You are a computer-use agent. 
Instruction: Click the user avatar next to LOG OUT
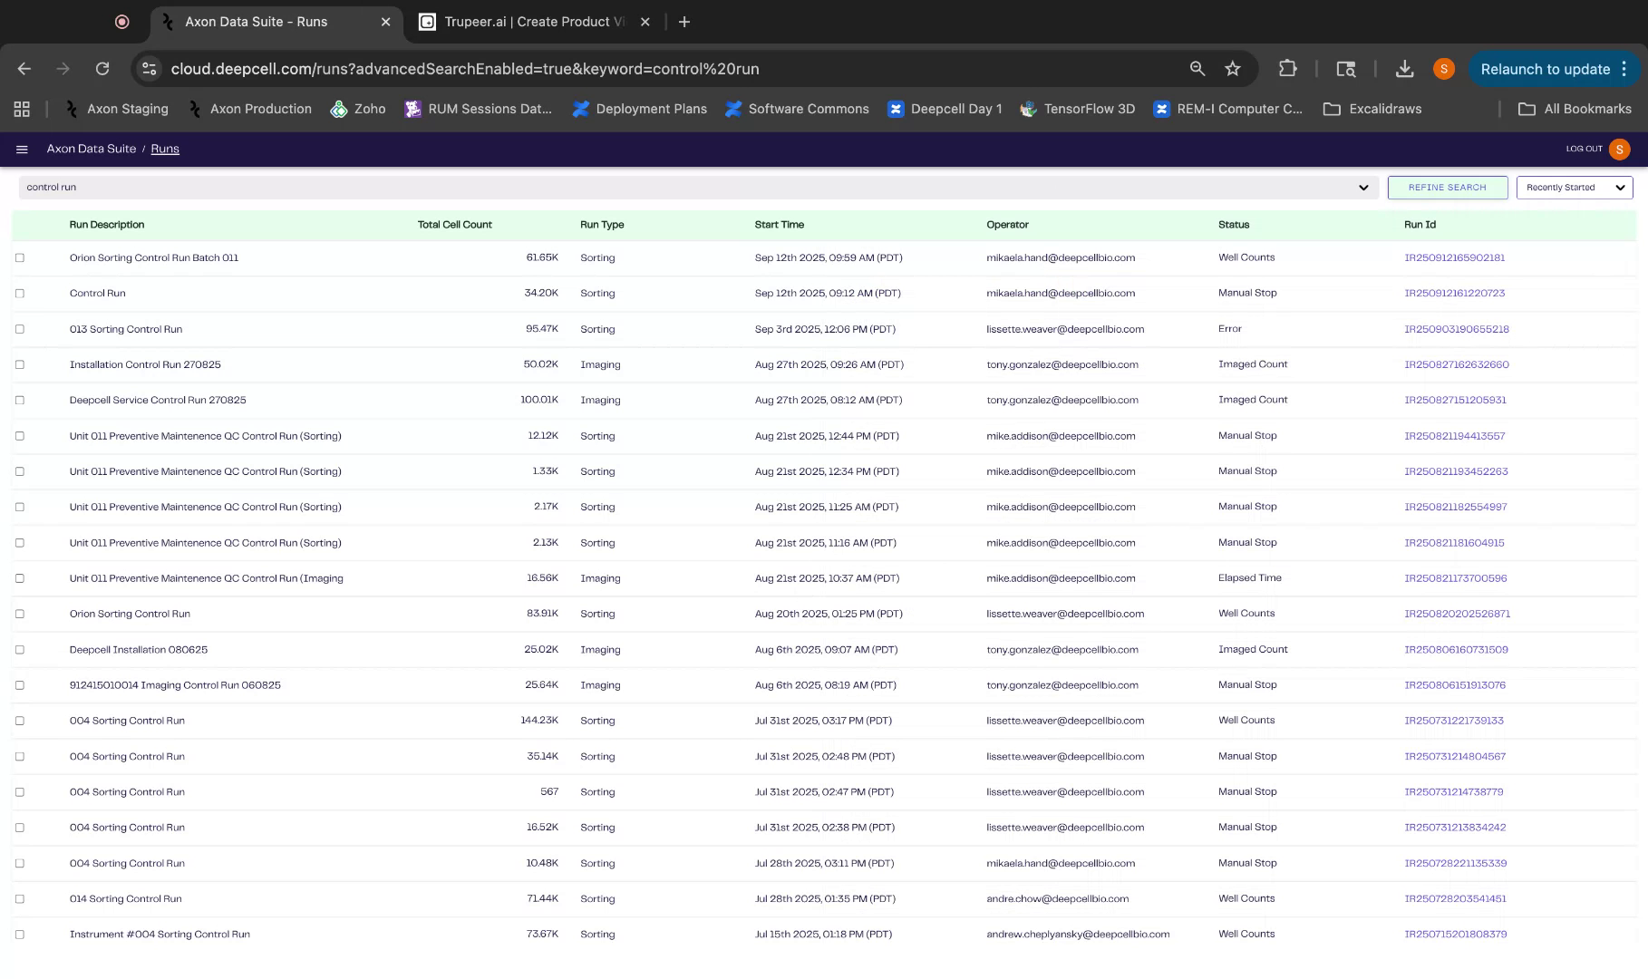(x=1619, y=149)
